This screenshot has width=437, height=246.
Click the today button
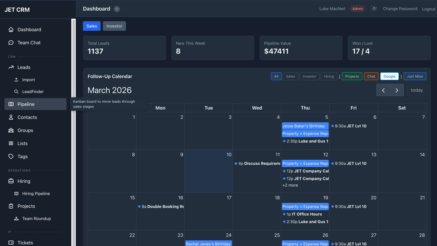pos(417,90)
